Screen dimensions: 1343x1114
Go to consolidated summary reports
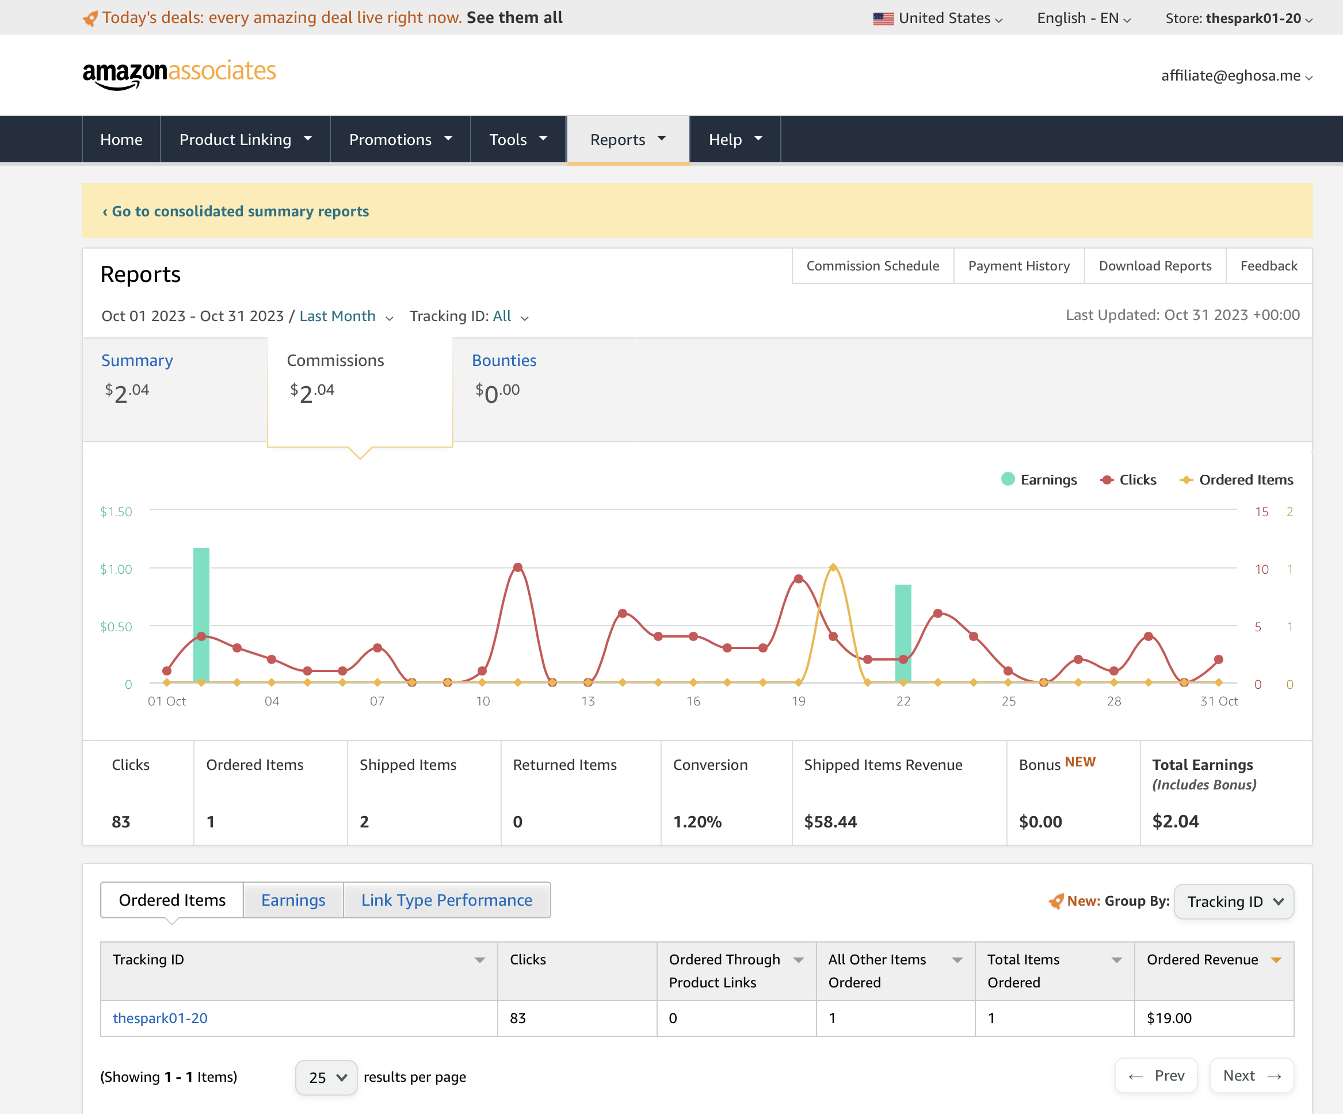coord(235,211)
